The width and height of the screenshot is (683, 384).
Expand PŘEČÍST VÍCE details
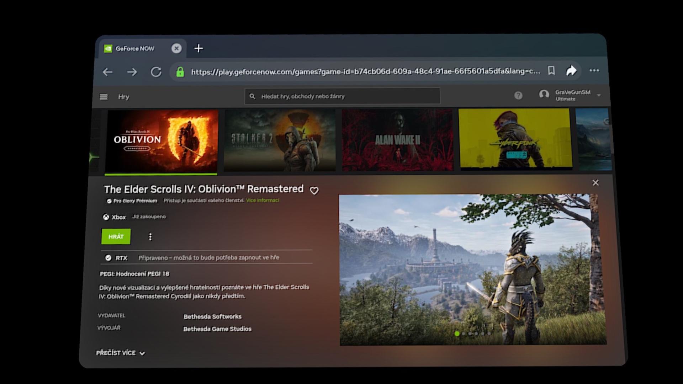coord(121,353)
